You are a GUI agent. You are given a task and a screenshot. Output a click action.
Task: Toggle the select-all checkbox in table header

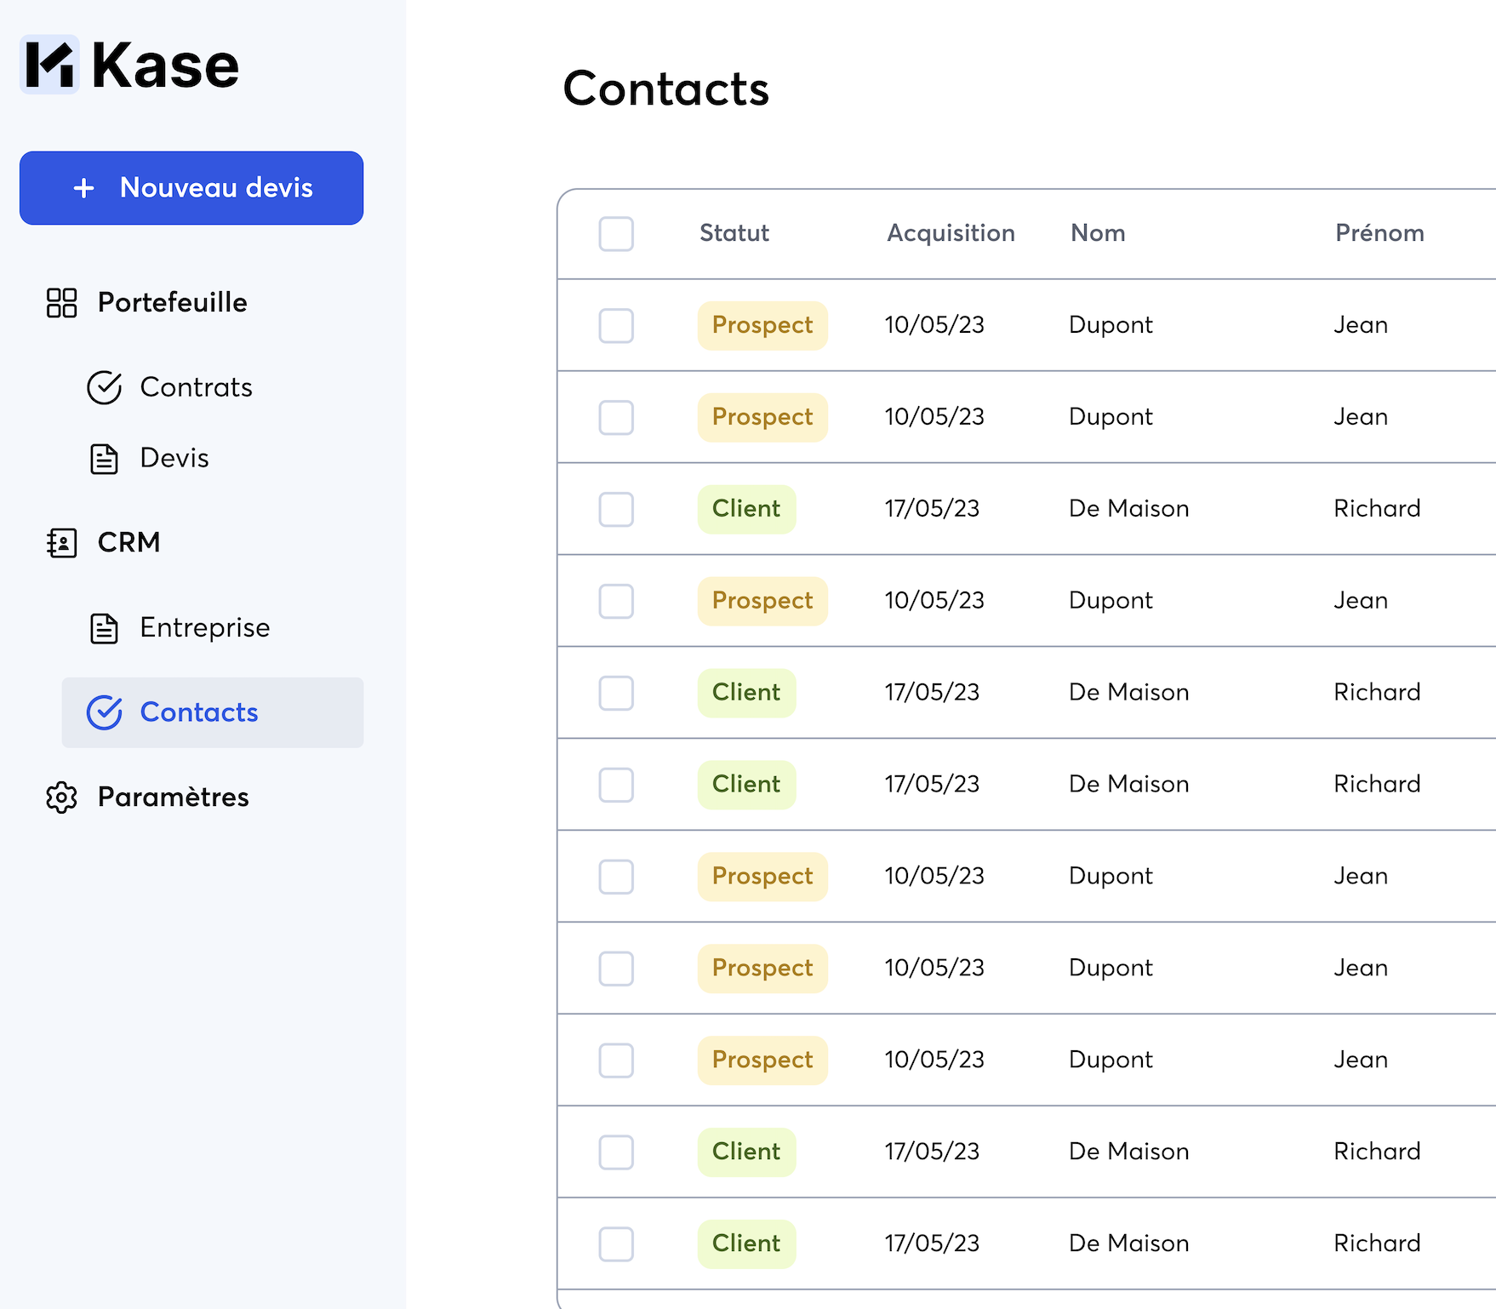point(616,234)
